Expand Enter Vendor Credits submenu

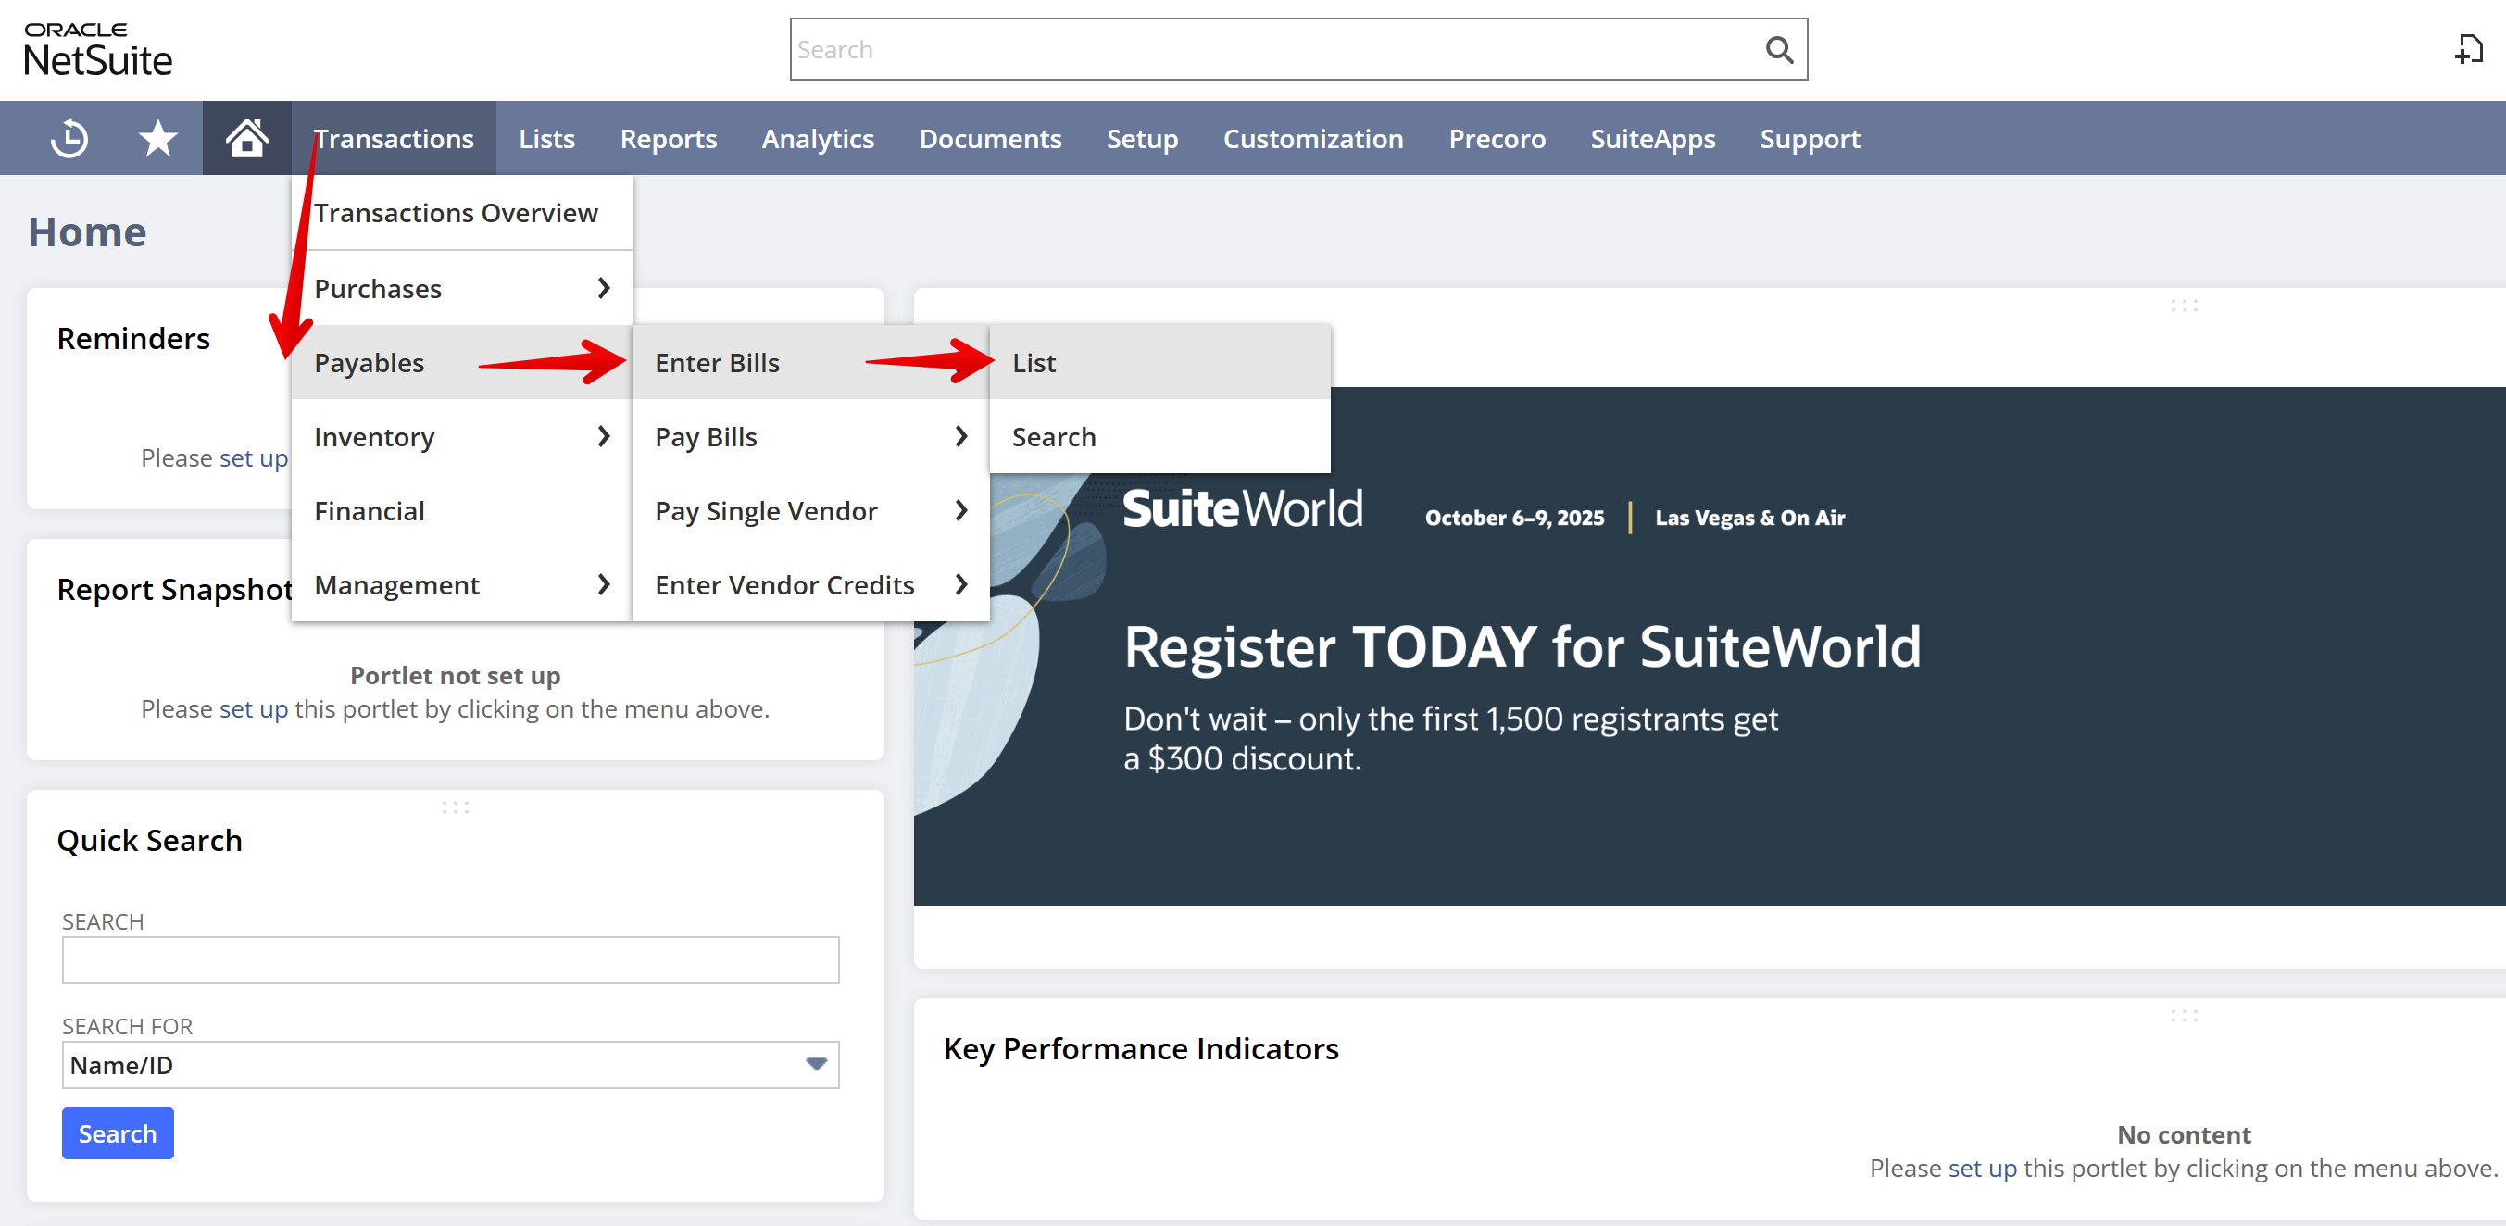(x=811, y=585)
